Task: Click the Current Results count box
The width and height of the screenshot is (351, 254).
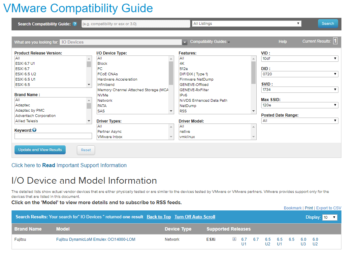Action: click(335, 41)
